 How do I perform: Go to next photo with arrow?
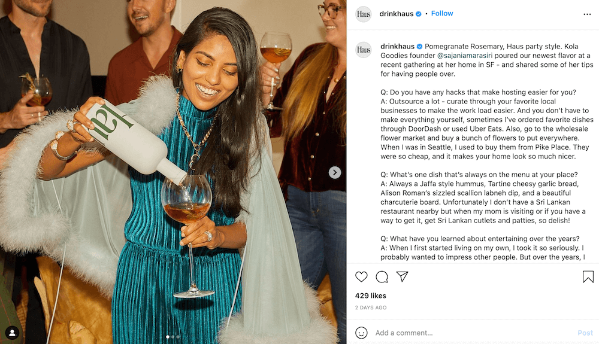[x=335, y=172]
